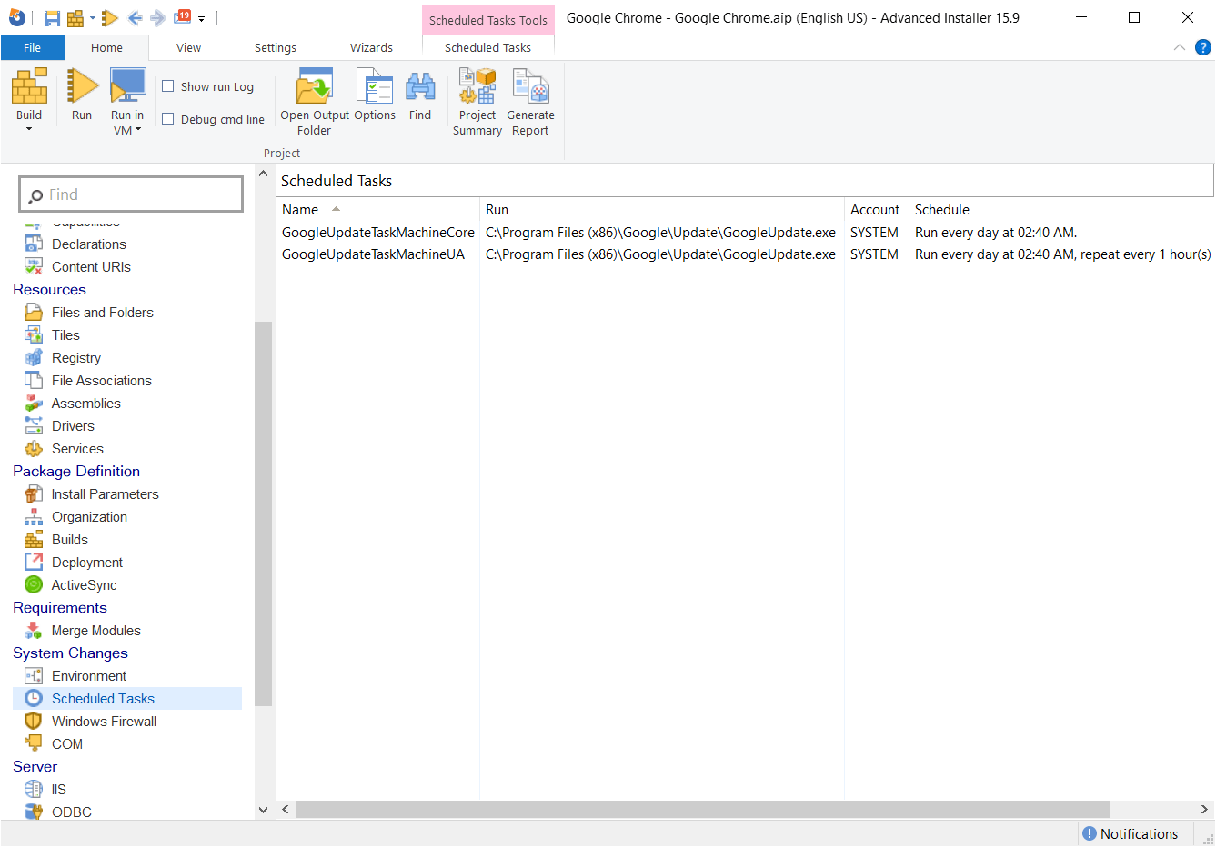Viewport: 1216px width, 847px height.
Task: Open Files and Folders page
Action: pyautogui.click(x=103, y=312)
